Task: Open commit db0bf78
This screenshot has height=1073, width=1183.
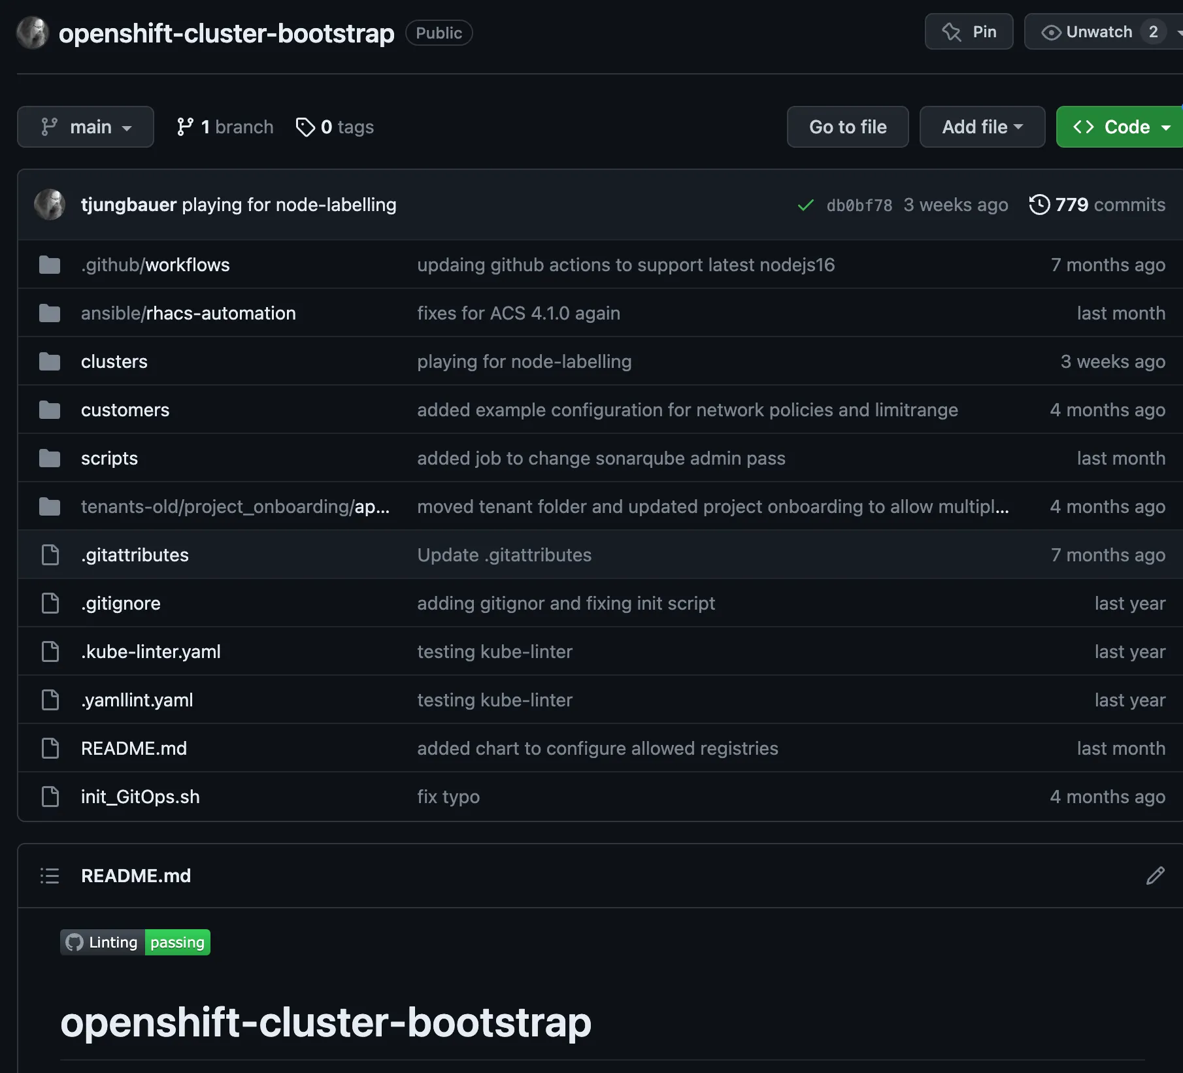Action: pyautogui.click(x=858, y=205)
